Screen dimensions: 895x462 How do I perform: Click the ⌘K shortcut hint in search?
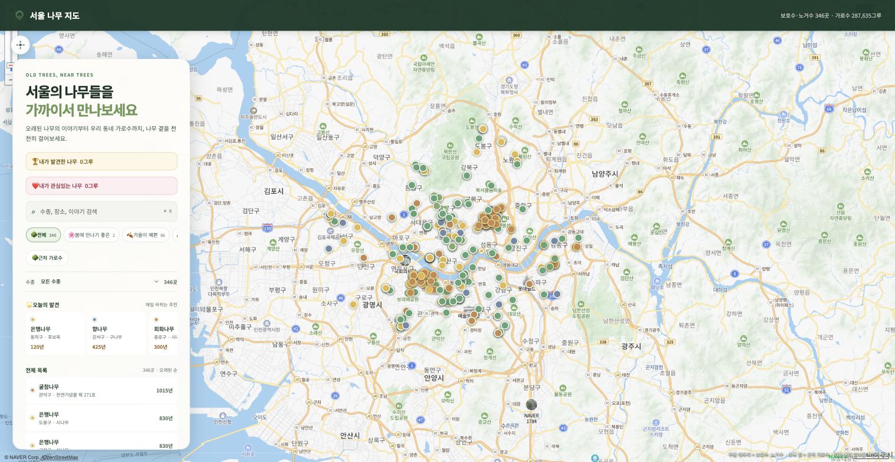point(167,211)
